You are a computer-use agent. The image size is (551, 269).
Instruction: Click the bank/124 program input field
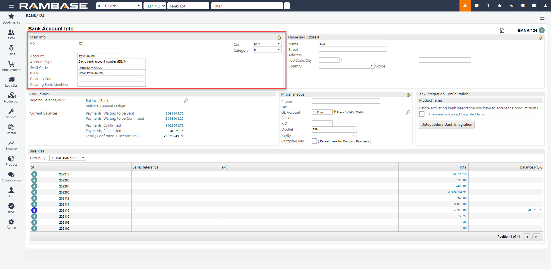pyautogui.click(x=188, y=6)
